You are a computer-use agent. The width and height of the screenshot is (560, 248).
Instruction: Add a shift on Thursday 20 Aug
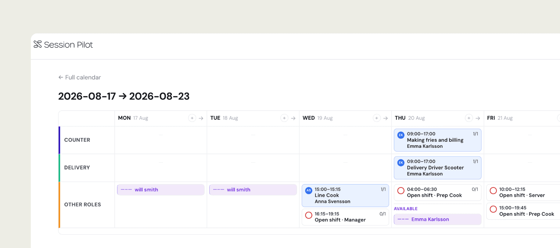469,118
